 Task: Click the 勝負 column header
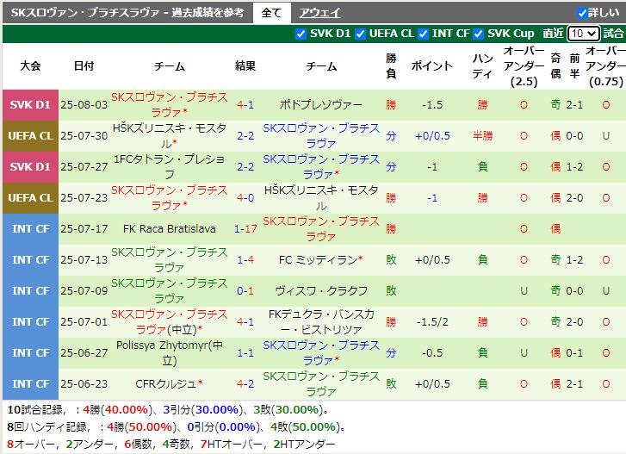coord(391,65)
